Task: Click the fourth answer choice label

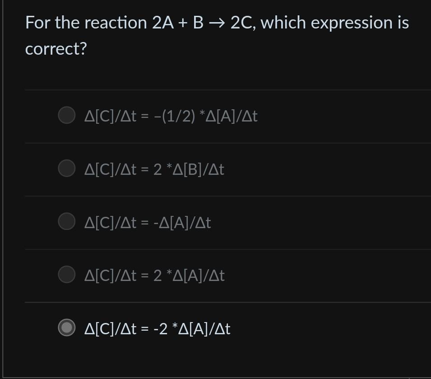Action: (x=154, y=275)
